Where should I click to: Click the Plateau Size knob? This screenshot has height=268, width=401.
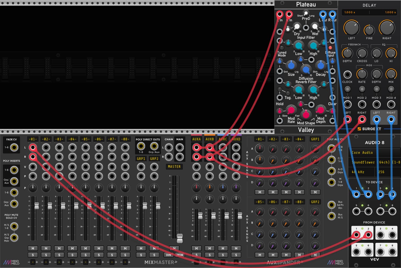291,65
